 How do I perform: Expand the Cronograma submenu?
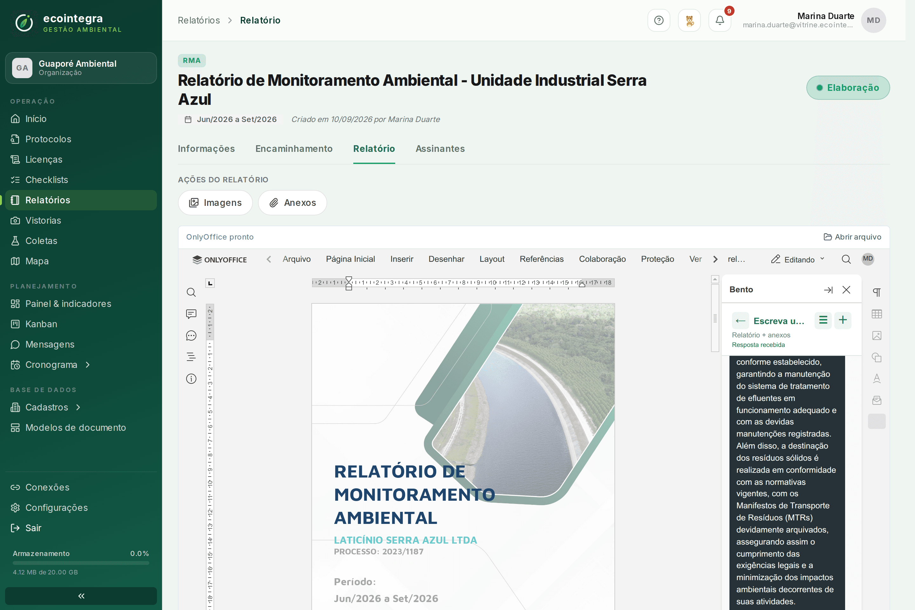coord(88,365)
